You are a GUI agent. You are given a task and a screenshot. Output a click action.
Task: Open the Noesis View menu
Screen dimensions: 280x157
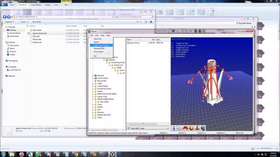click(97, 36)
